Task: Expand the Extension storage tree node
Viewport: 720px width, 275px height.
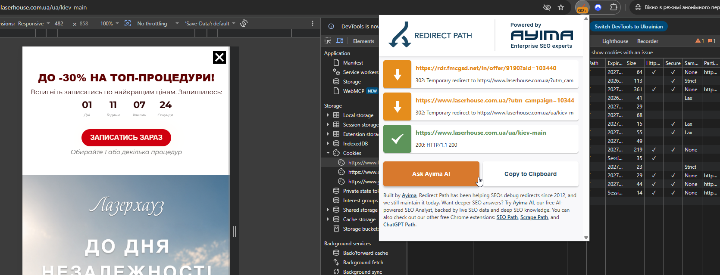Action: (x=328, y=134)
